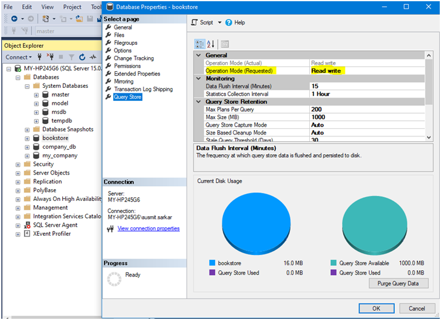This screenshot has width=441, height=320.
Task: Click the Navigate Backward arrow in SSMS toolbar
Action: click(x=14, y=19)
